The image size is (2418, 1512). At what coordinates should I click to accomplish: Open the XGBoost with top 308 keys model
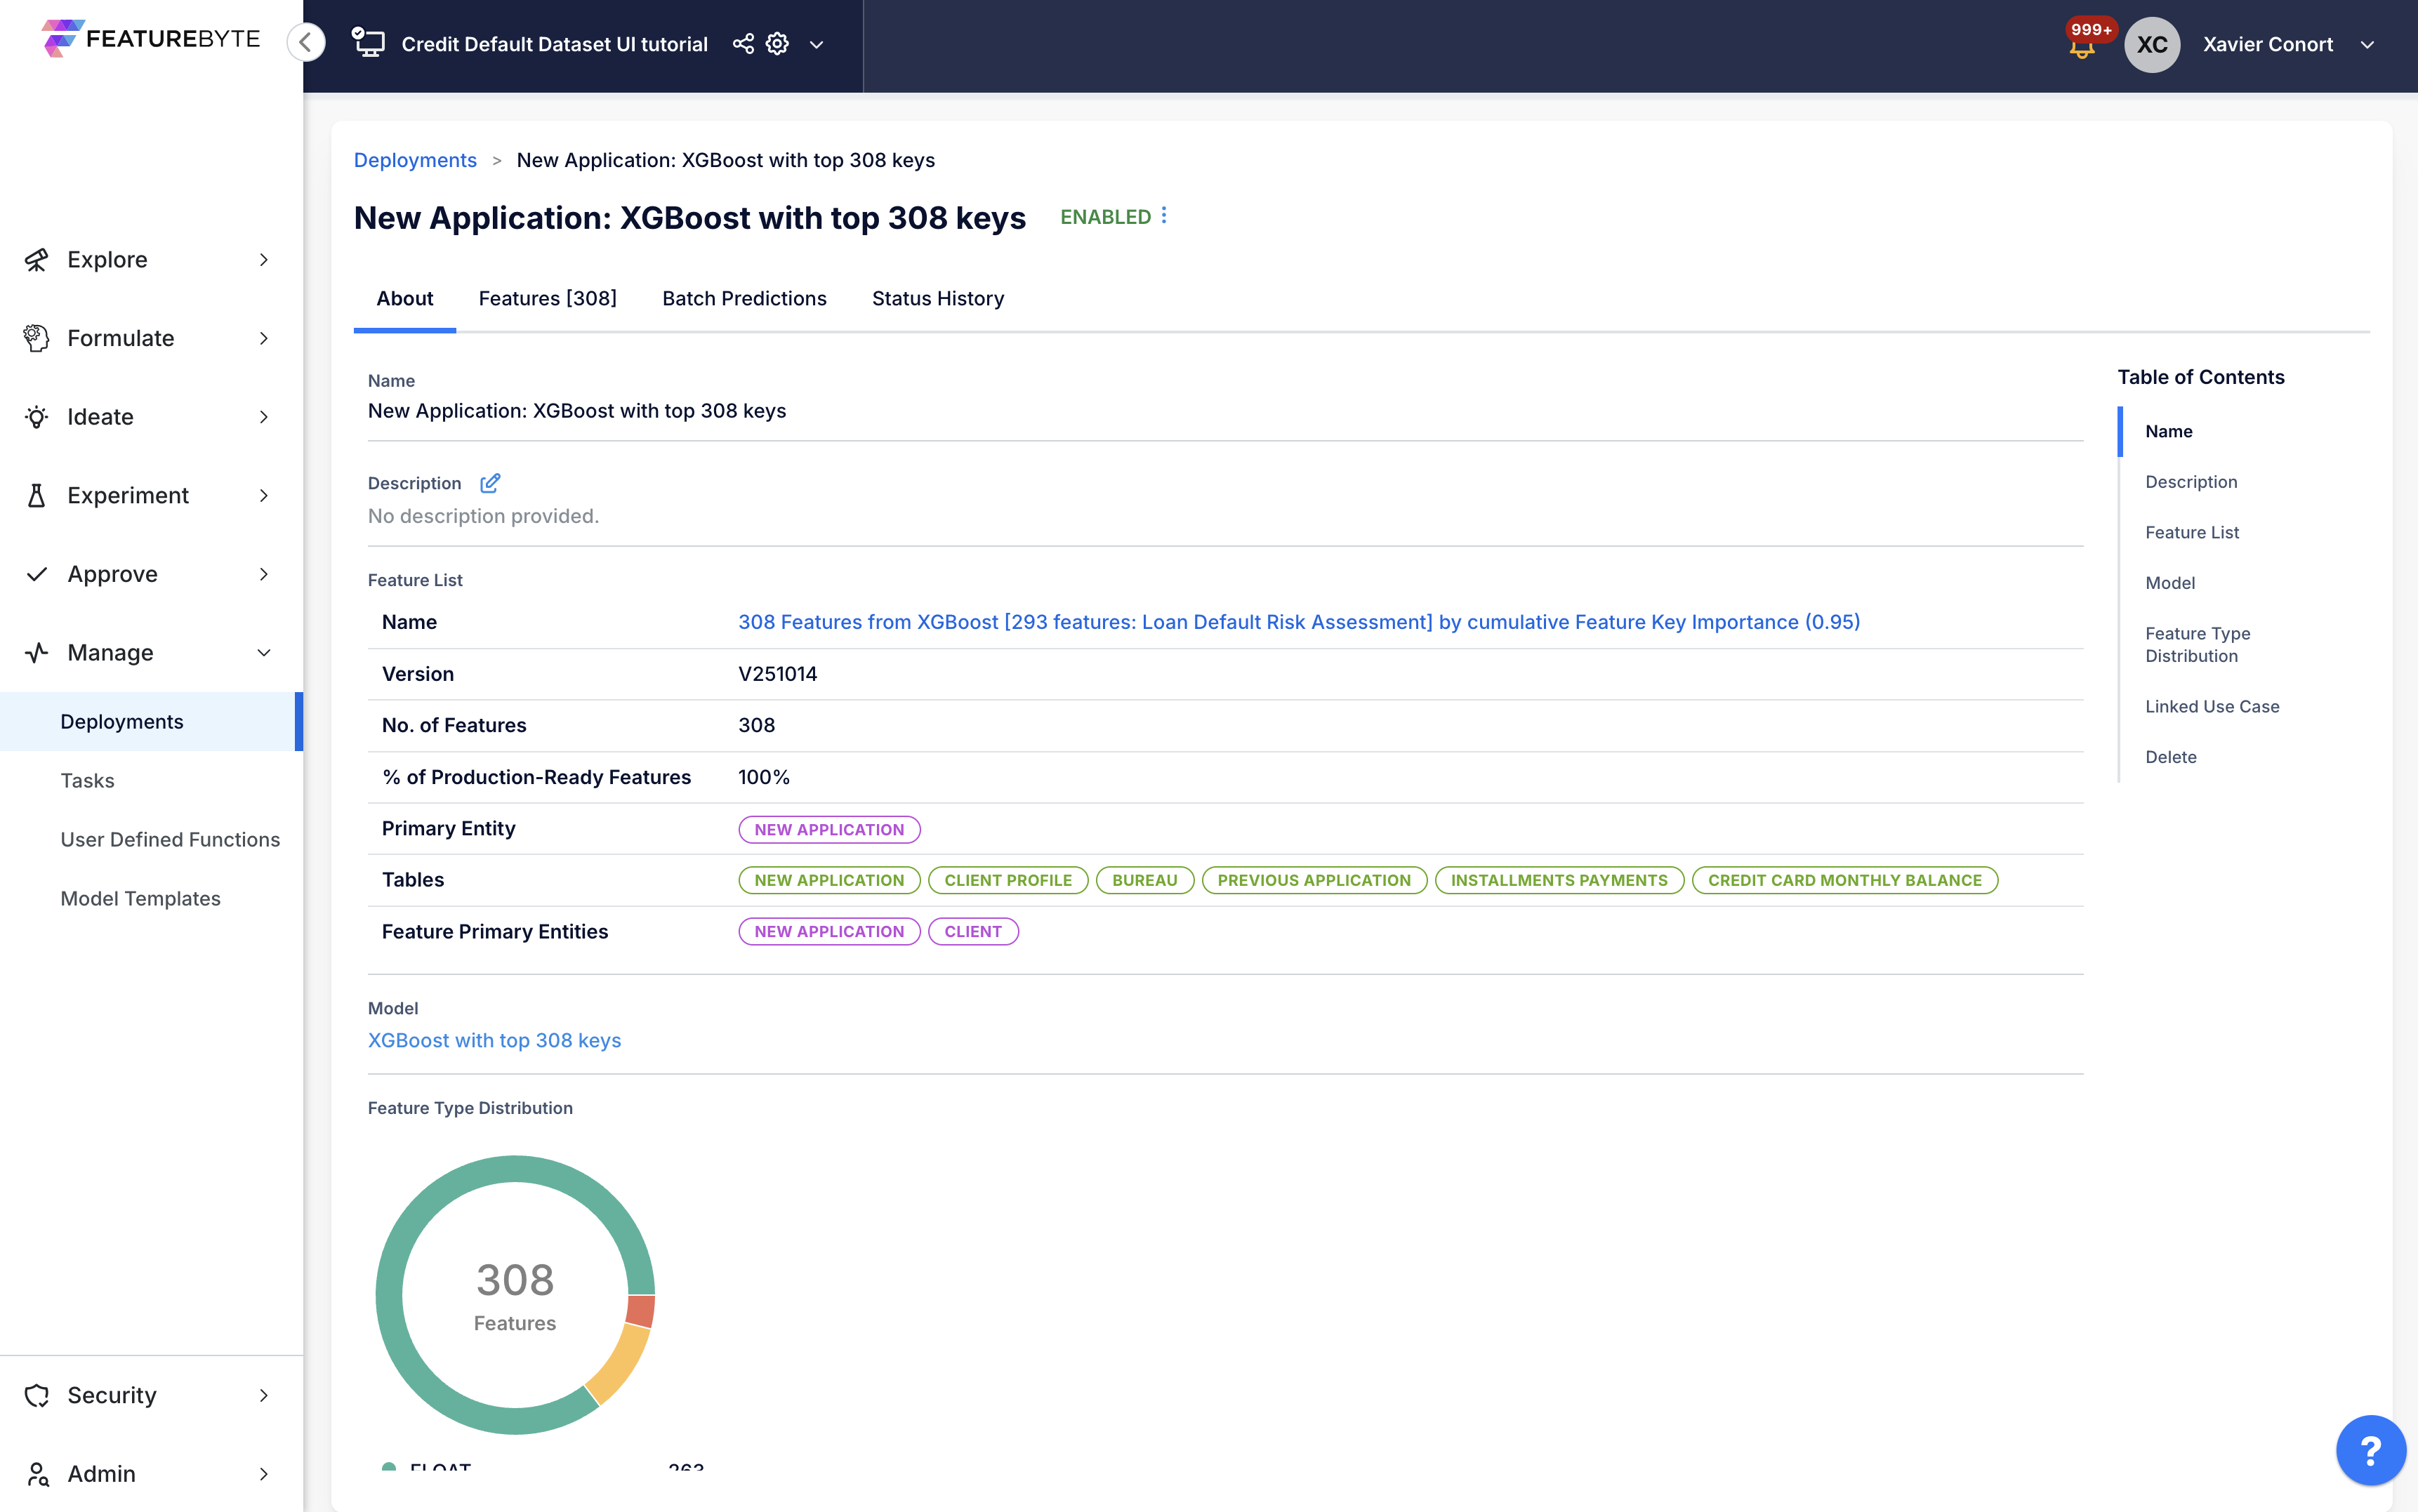(494, 1040)
